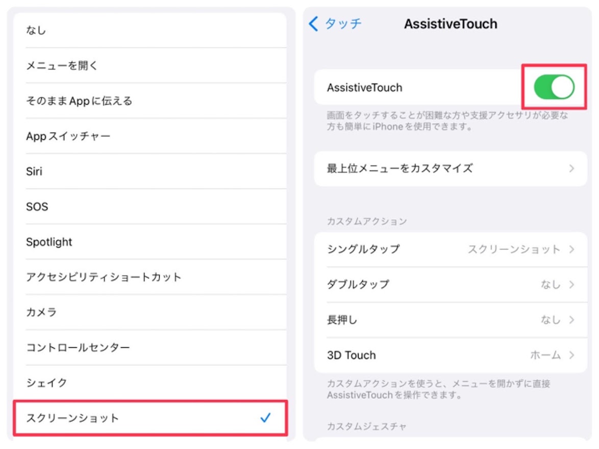
Task: Expand the 最上位メニューをカスタマイズ chevron
Action: [571, 168]
